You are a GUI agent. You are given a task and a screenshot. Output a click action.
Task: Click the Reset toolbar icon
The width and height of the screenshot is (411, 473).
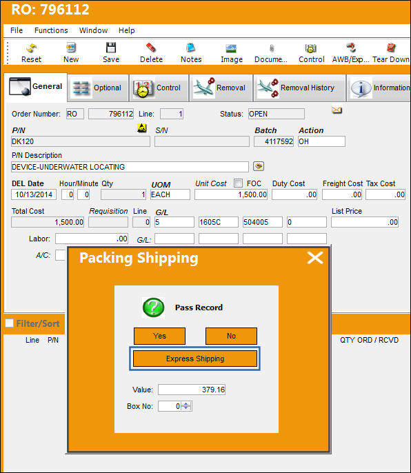click(31, 48)
